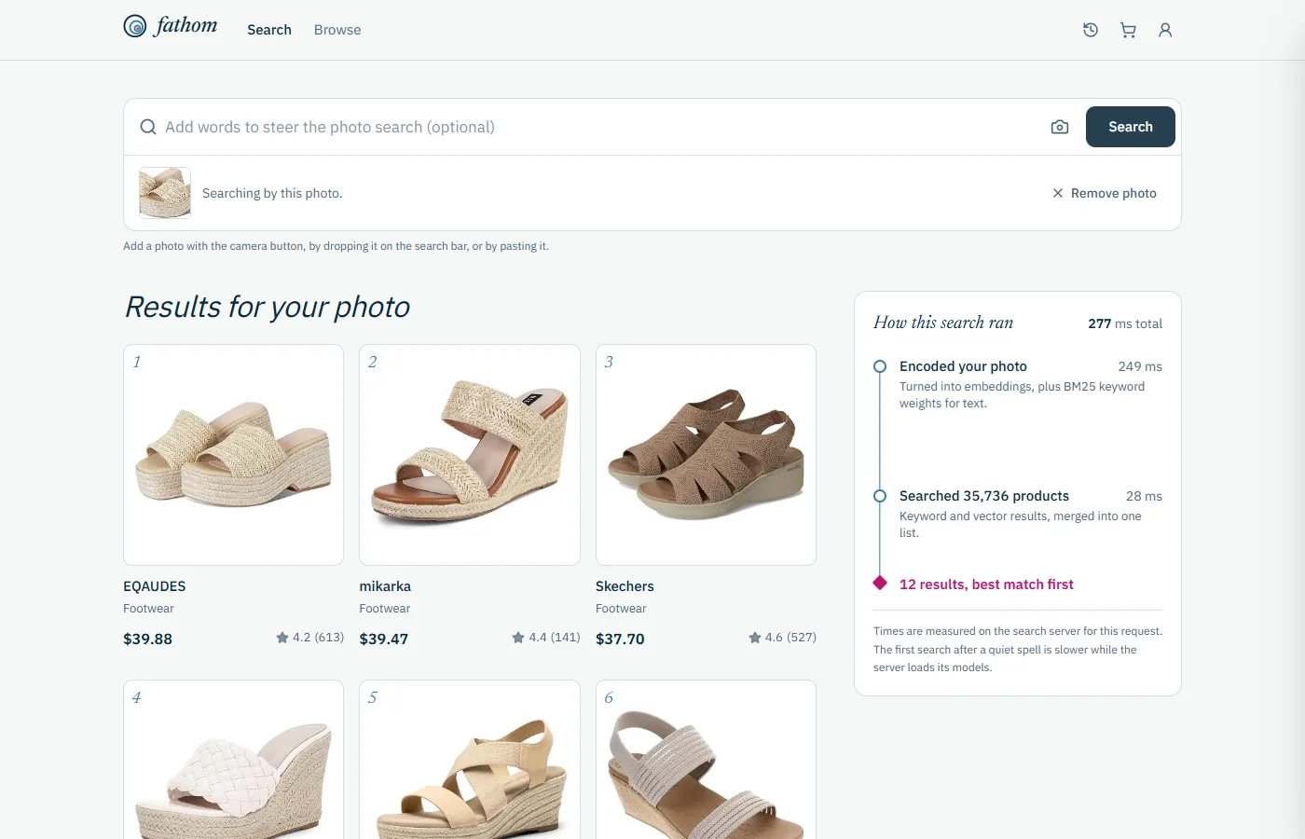Click the 'Searched 35,736 products' step

984,496
